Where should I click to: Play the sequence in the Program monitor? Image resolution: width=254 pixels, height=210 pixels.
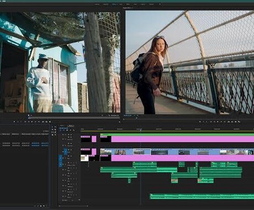[218, 122]
